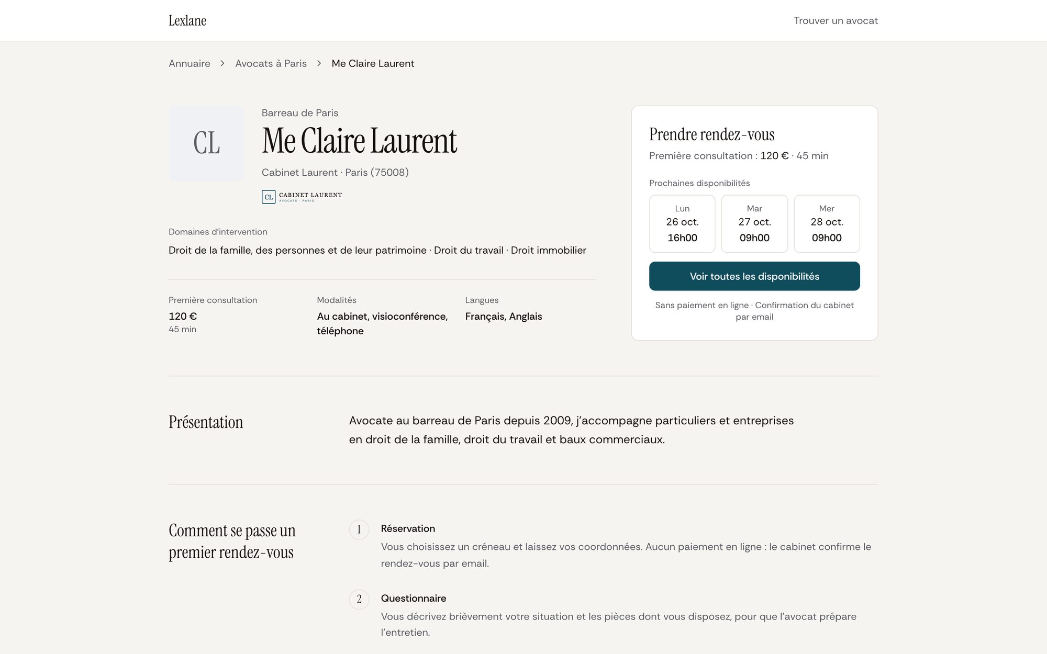Click the Lexlane logo
1047x654 pixels.
(x=187, y=20)
